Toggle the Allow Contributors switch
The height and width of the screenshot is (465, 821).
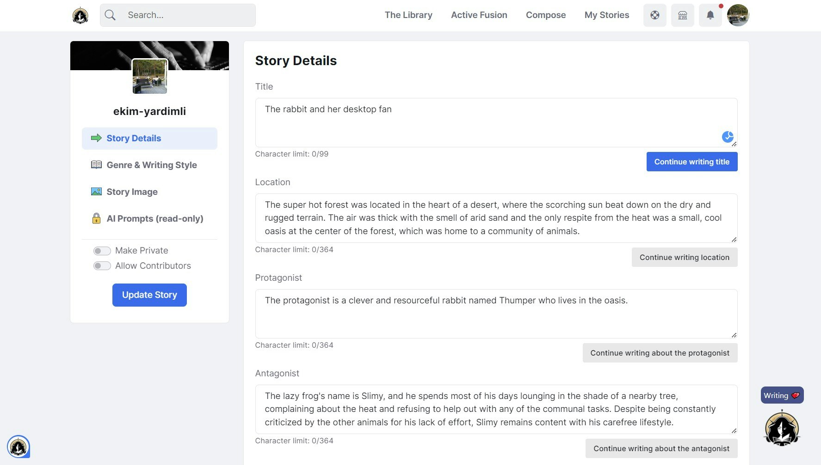point(102,266)
